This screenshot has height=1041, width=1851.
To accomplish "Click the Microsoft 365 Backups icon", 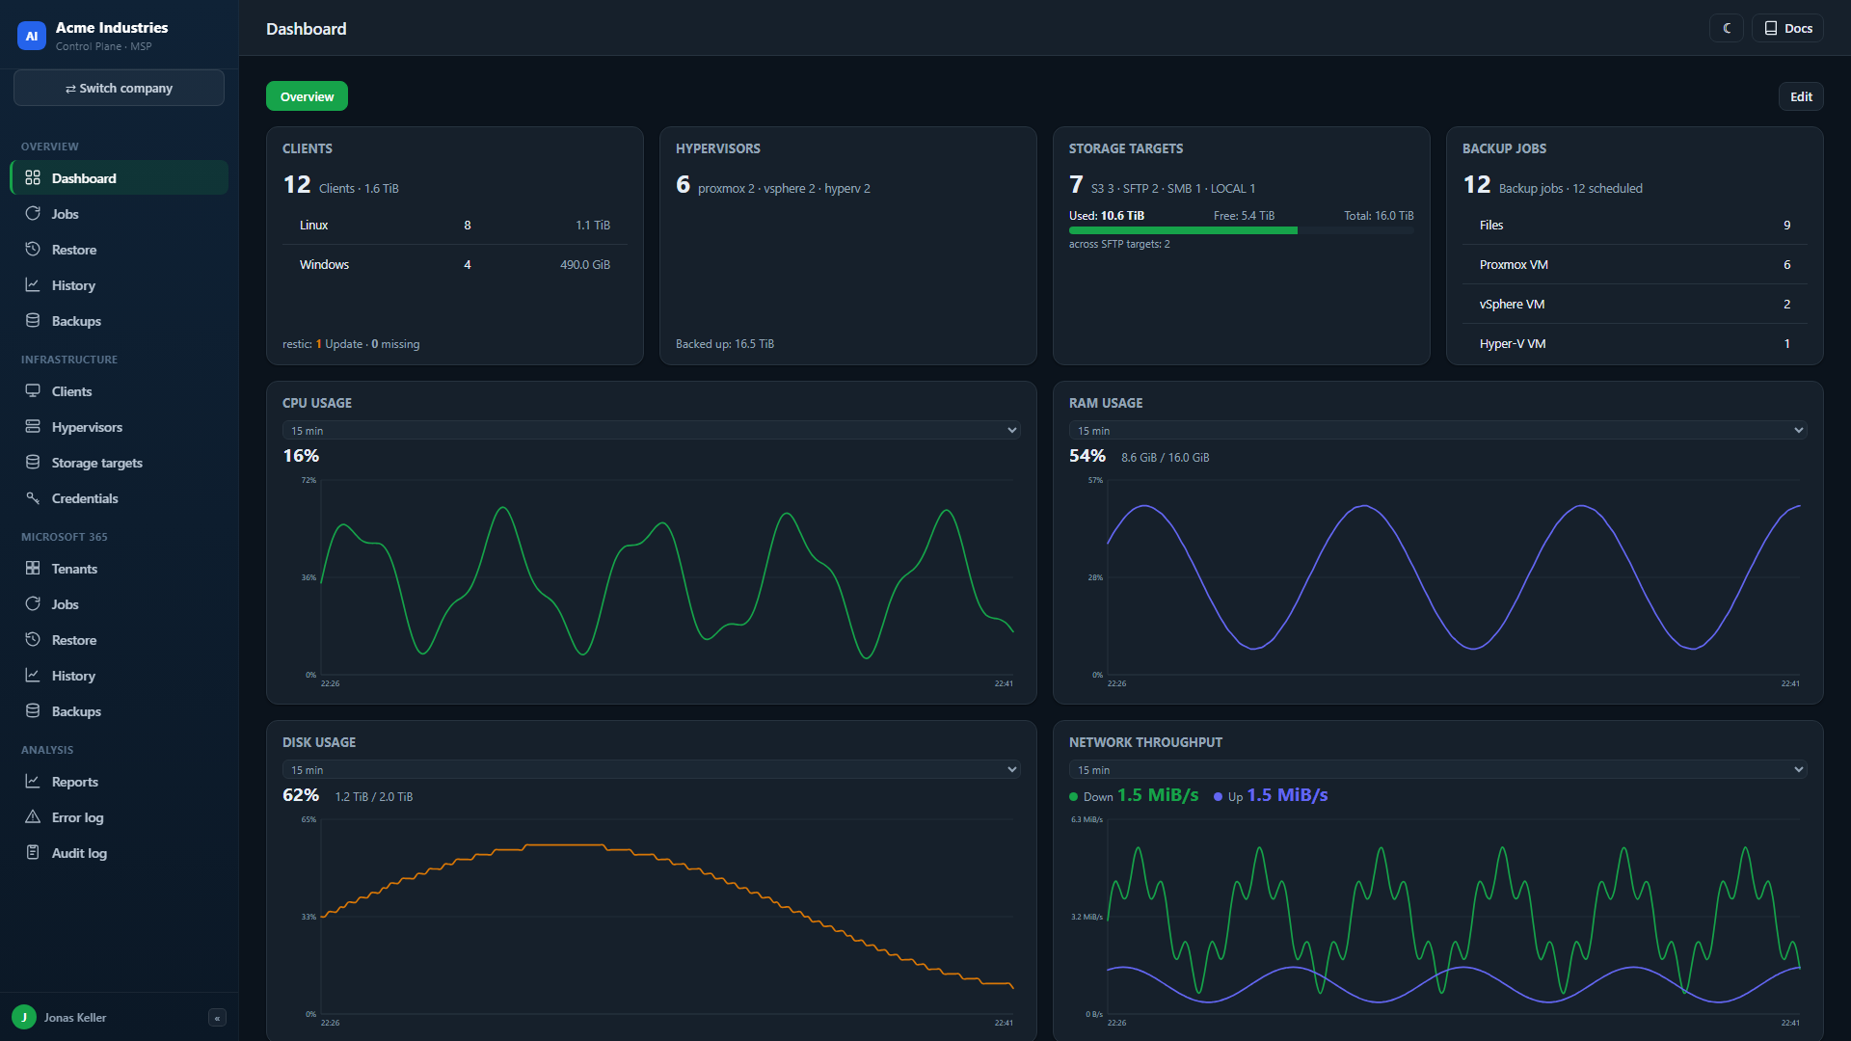I will coord(33,711).
